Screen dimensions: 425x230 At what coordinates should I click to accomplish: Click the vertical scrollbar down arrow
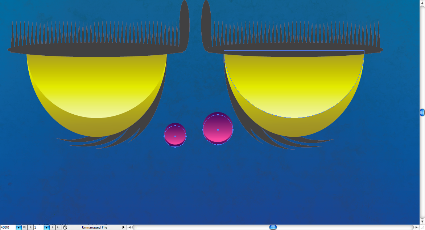pyautogui.click(x=422, y=221)
